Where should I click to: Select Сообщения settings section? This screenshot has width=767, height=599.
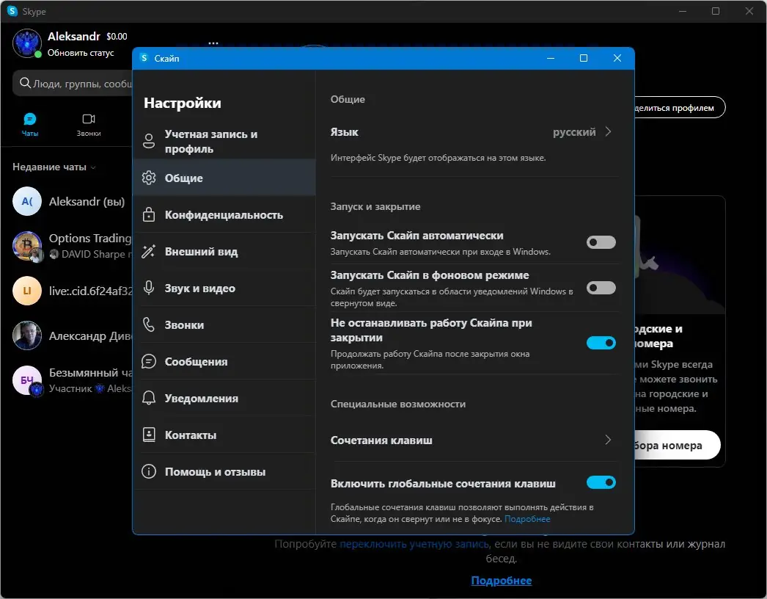224,361
